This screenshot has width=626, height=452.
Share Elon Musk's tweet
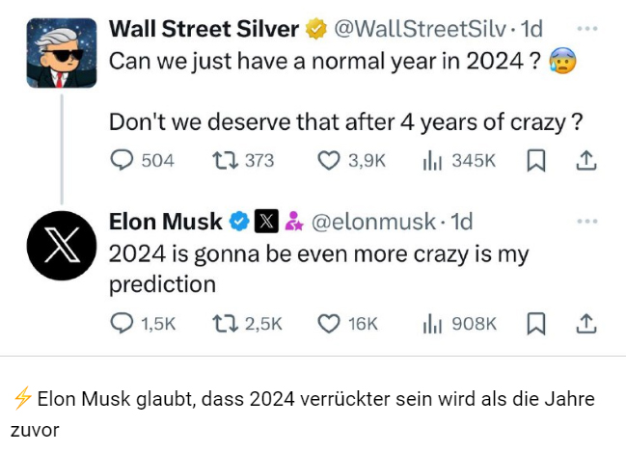pyautogui.click(x=585, y=323)
